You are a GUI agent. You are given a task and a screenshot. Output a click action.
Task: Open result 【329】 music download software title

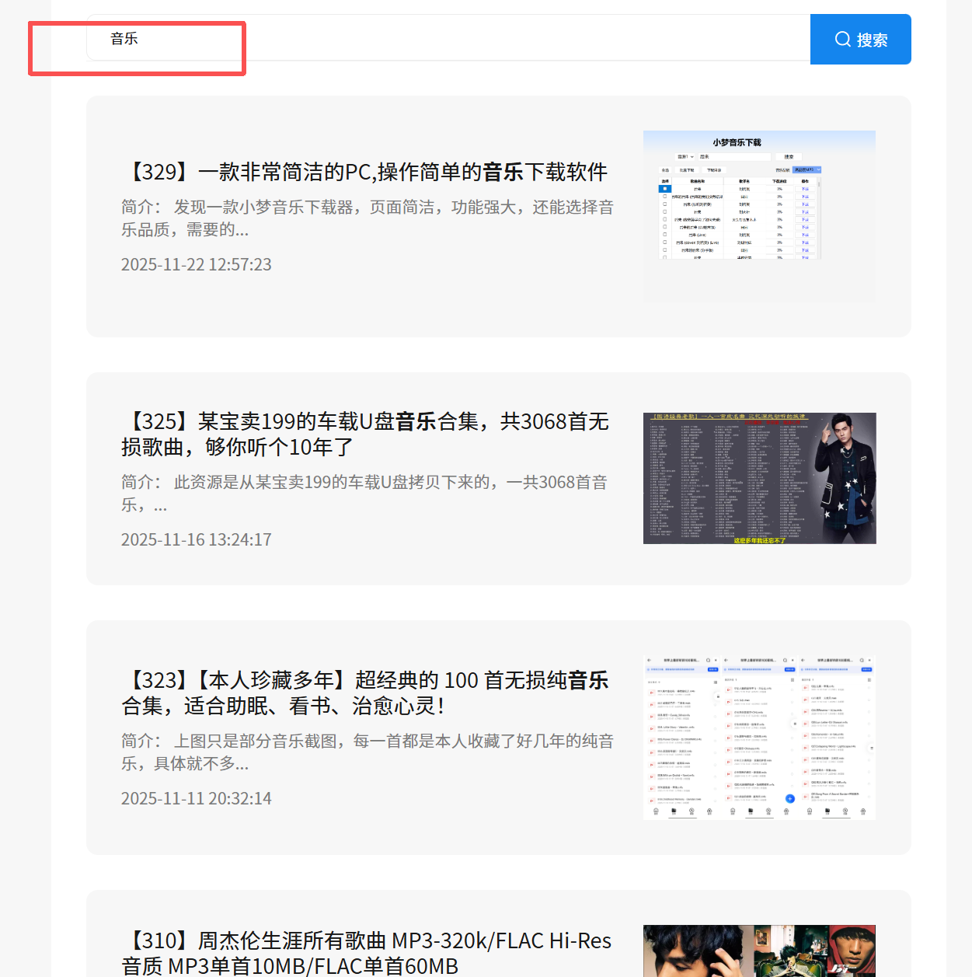click(364, 172)
